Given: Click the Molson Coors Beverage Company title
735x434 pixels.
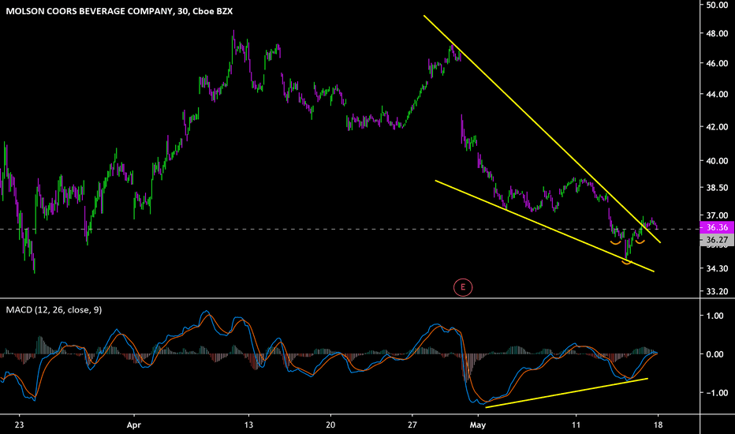Looking at the screenshot, I should (x=119, y=11).
